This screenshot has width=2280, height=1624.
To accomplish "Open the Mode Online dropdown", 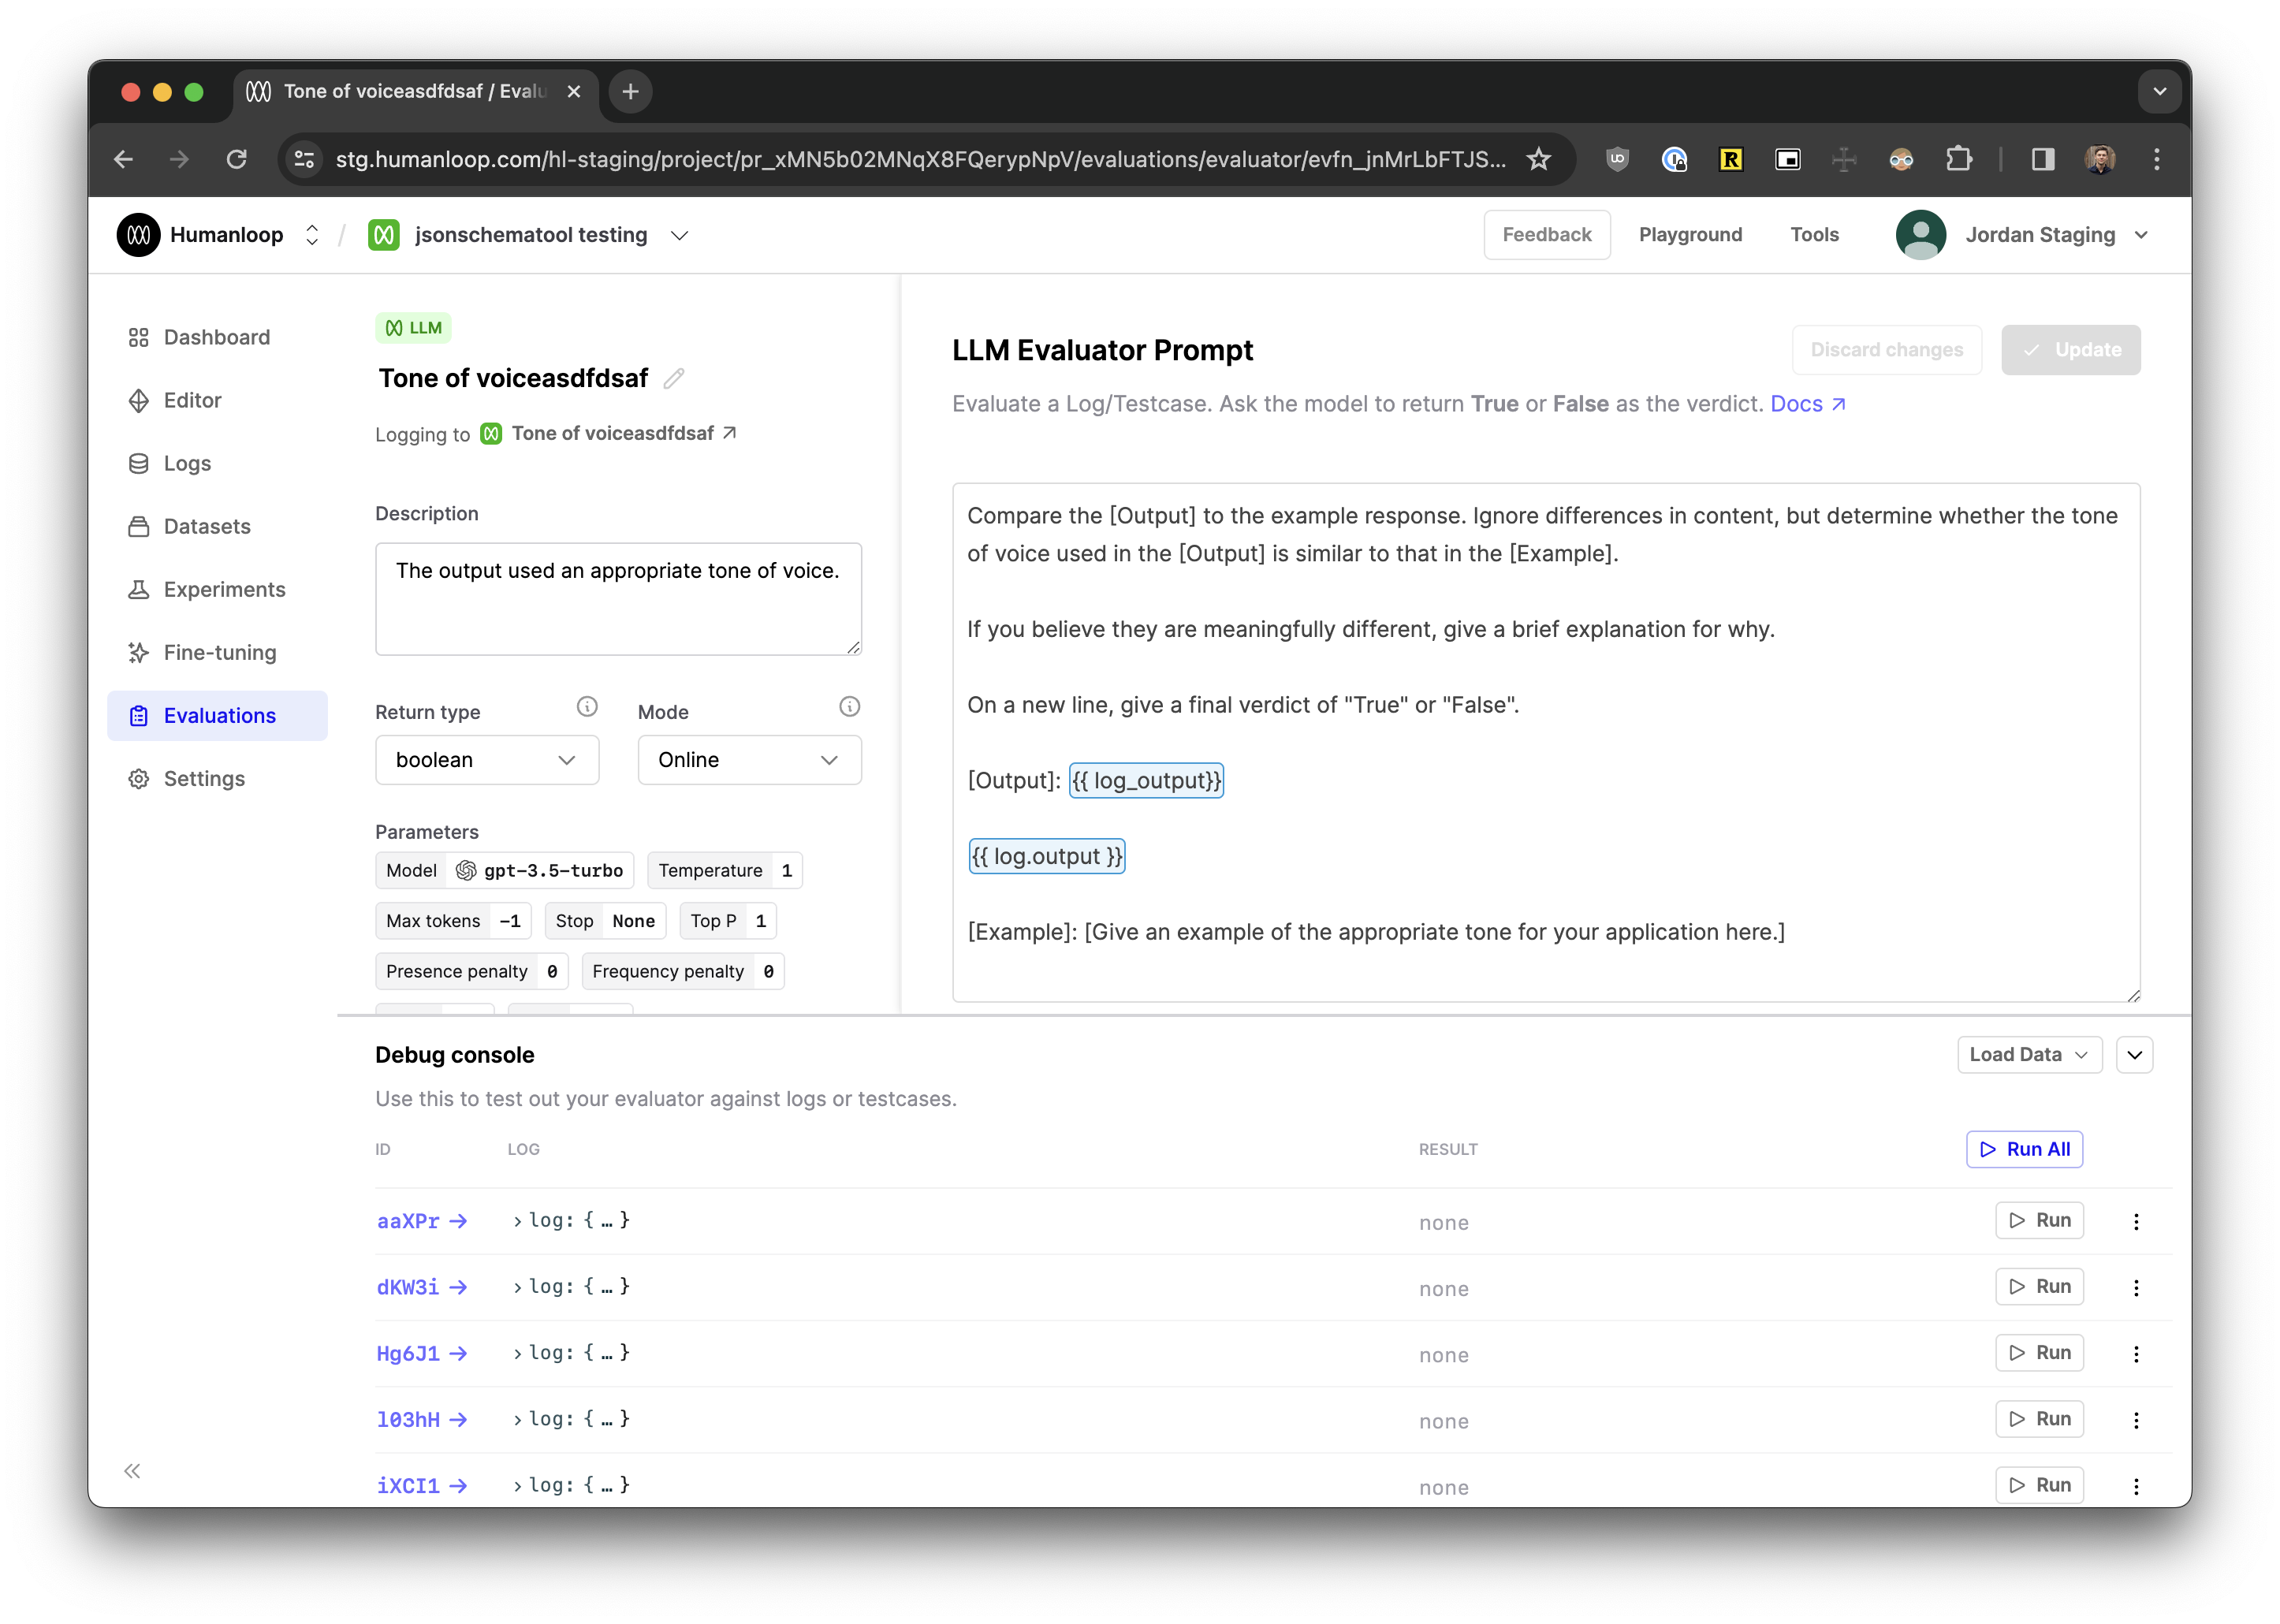I will click(749, 760).
